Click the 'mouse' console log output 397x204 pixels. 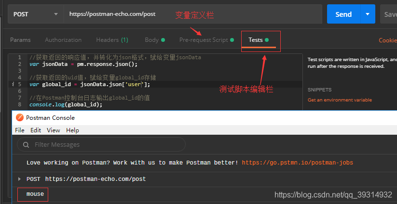pyautogui.click(x=35, y=194)
